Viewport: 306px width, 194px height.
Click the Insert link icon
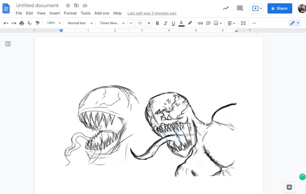[x=200, y=23]
